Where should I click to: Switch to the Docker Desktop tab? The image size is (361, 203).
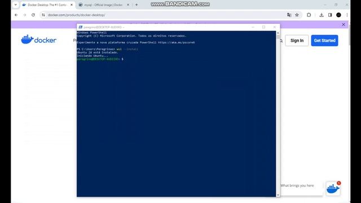(47, 5)
